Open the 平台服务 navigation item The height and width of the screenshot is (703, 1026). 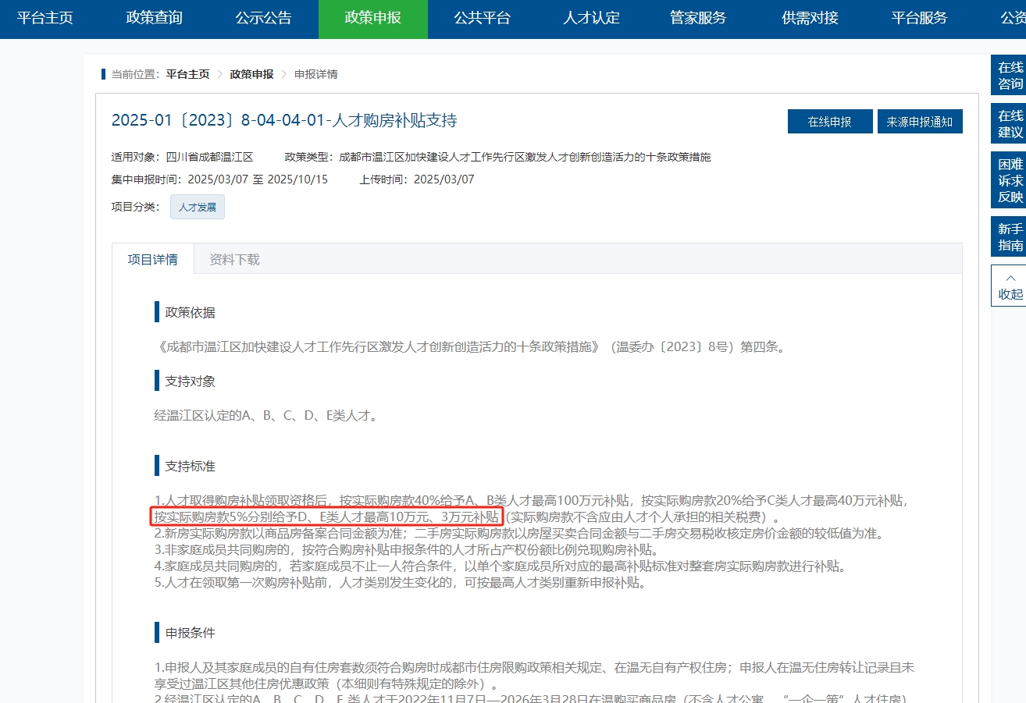pyautogui.click(x=920, y=18)
